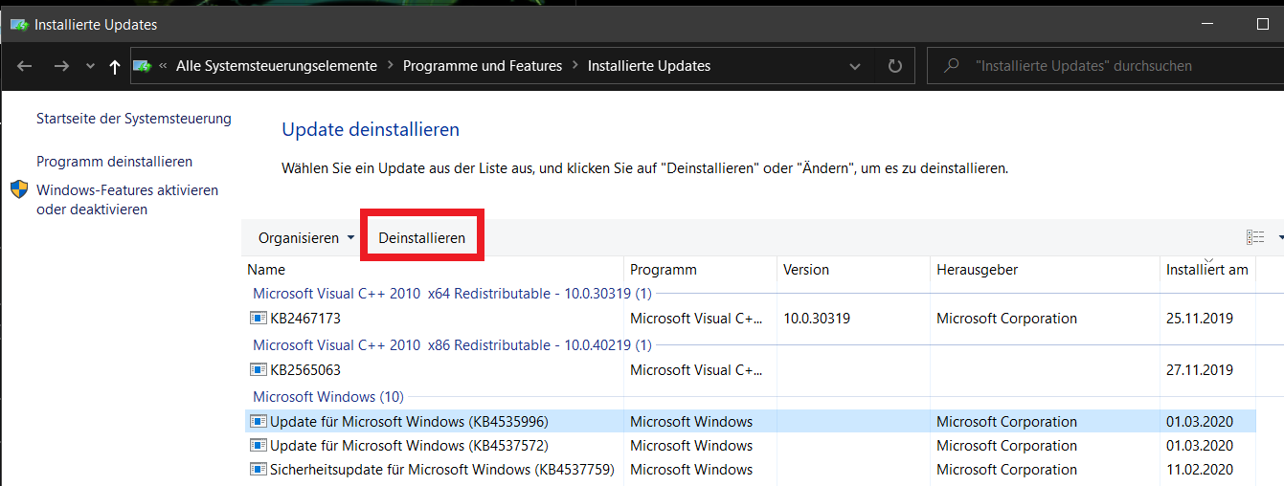1284x486 pixels.
Task: Click window title bar icon of Installierte Updates
Action: [x=19, y=25]
